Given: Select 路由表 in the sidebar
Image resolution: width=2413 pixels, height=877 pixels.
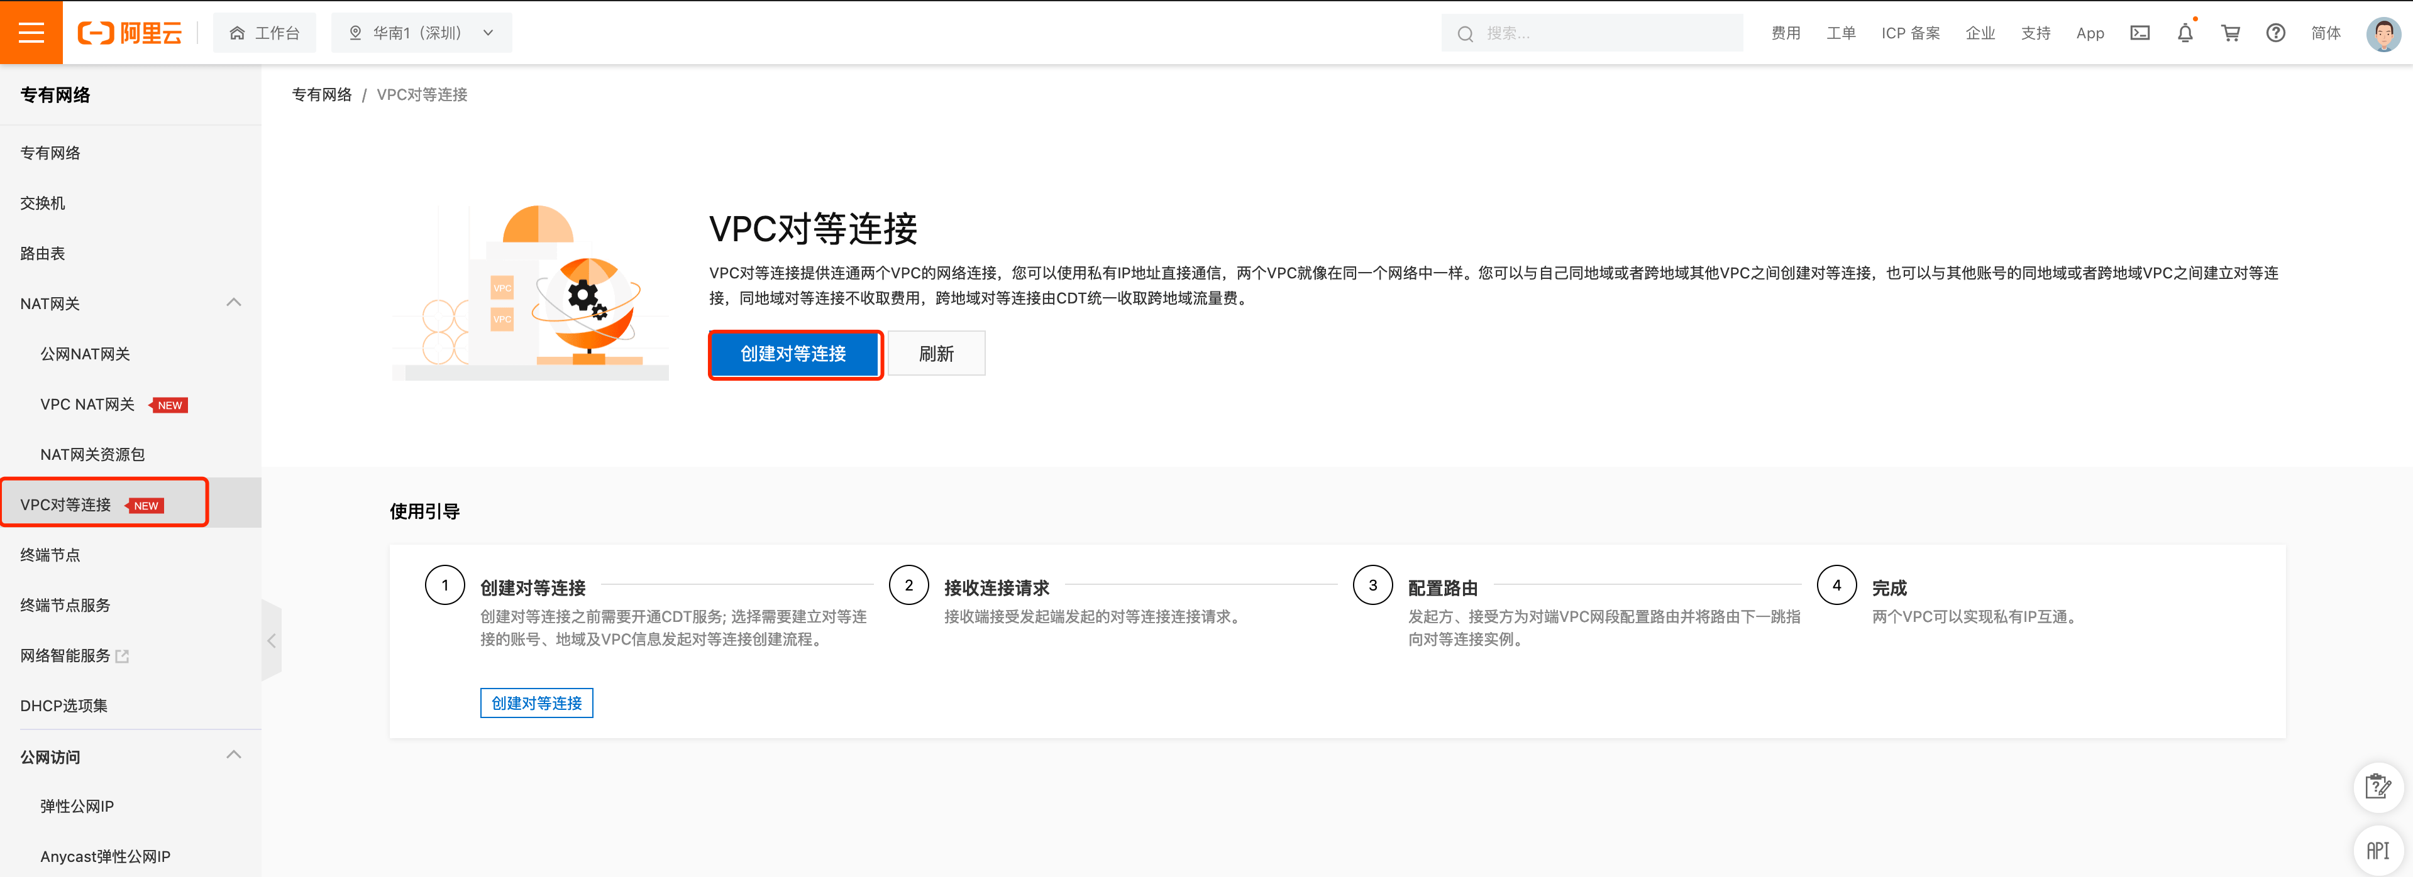Looking at the screenshot, I should (x=41, y=253).
